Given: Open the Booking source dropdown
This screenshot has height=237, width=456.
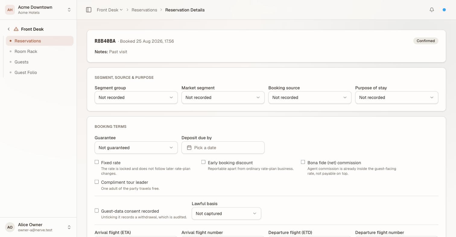Looking at the screenshot, I should tap(310, 97).
